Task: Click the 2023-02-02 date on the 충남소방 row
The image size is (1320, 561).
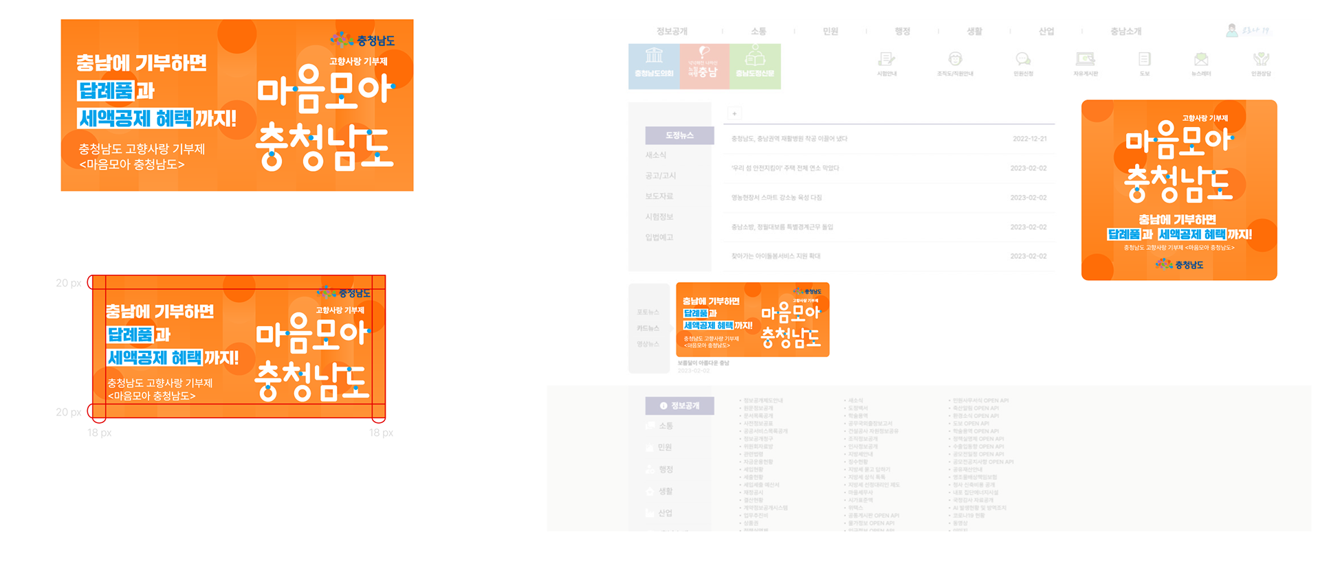Action: pos(1028,227)
